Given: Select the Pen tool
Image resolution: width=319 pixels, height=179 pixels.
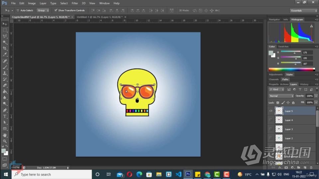Looking at the screenshot, I should pos(5,110).
